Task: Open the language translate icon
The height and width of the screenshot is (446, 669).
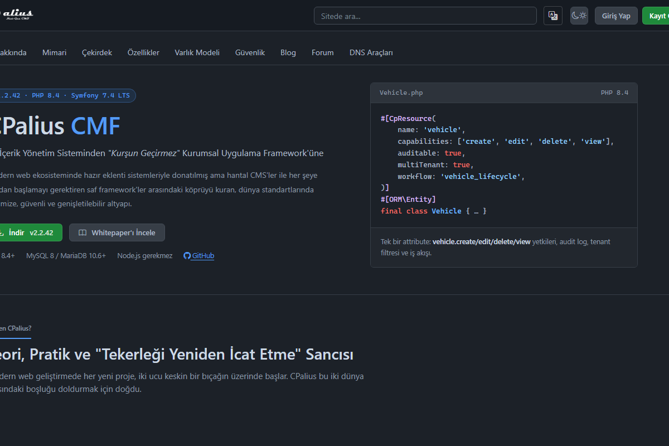Action: click(x=552, y=16)
